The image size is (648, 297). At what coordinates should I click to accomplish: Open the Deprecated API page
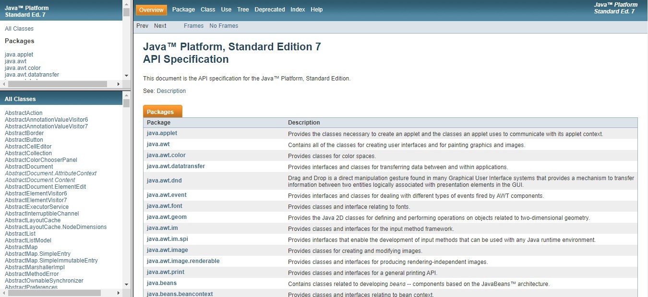coord(269,10)
